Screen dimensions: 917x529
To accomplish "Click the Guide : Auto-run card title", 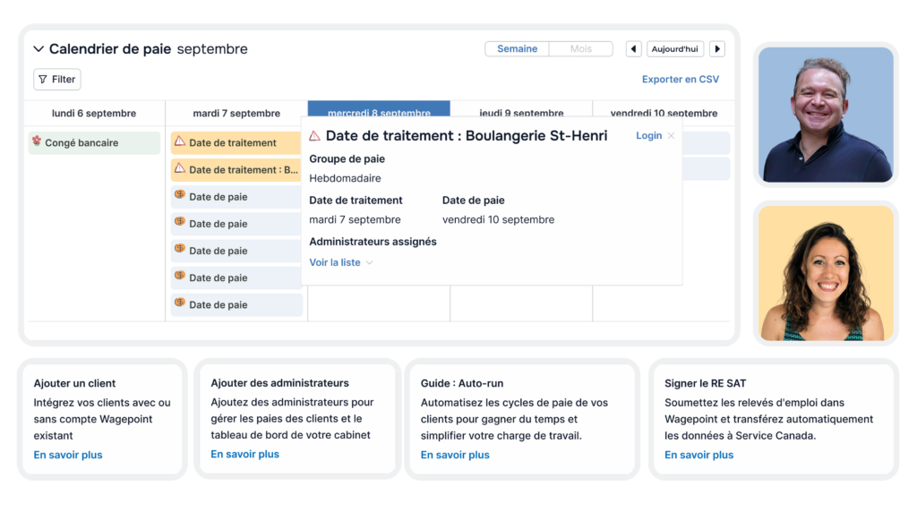I will tap(462, 383).
